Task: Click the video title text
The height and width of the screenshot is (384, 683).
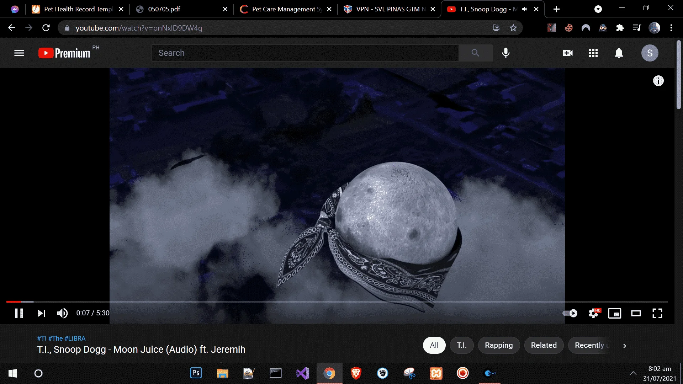Action: 141,350
